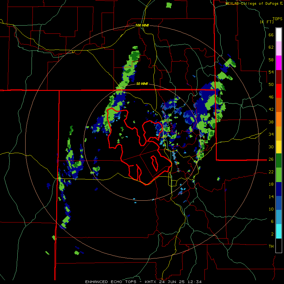284x284 pixels.
Task: Click the legend value '50'
Action: 271,85
